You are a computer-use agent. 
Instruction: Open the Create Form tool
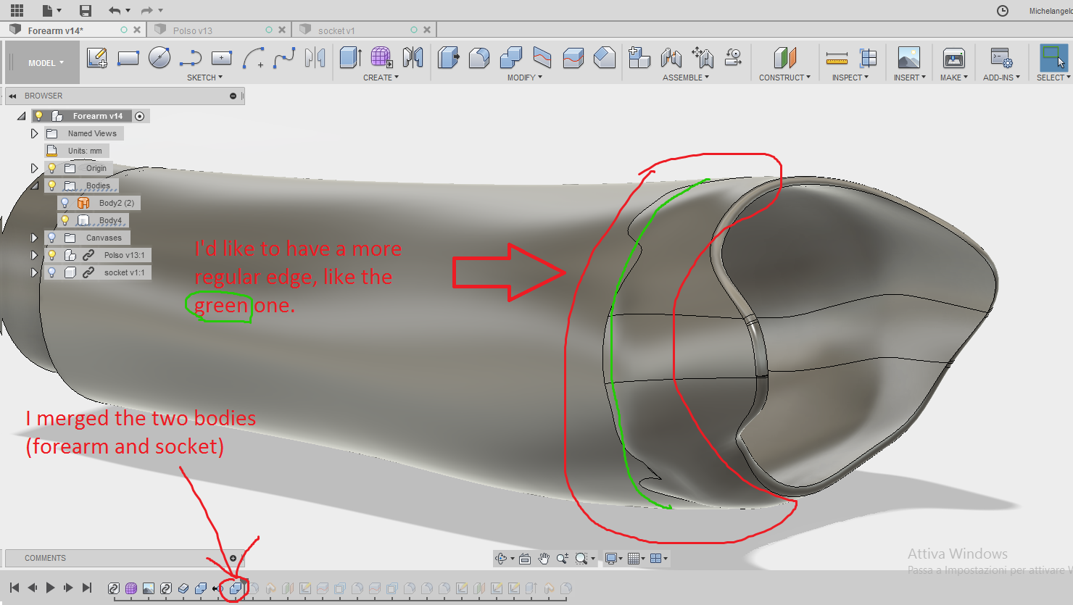coord(381,58)
